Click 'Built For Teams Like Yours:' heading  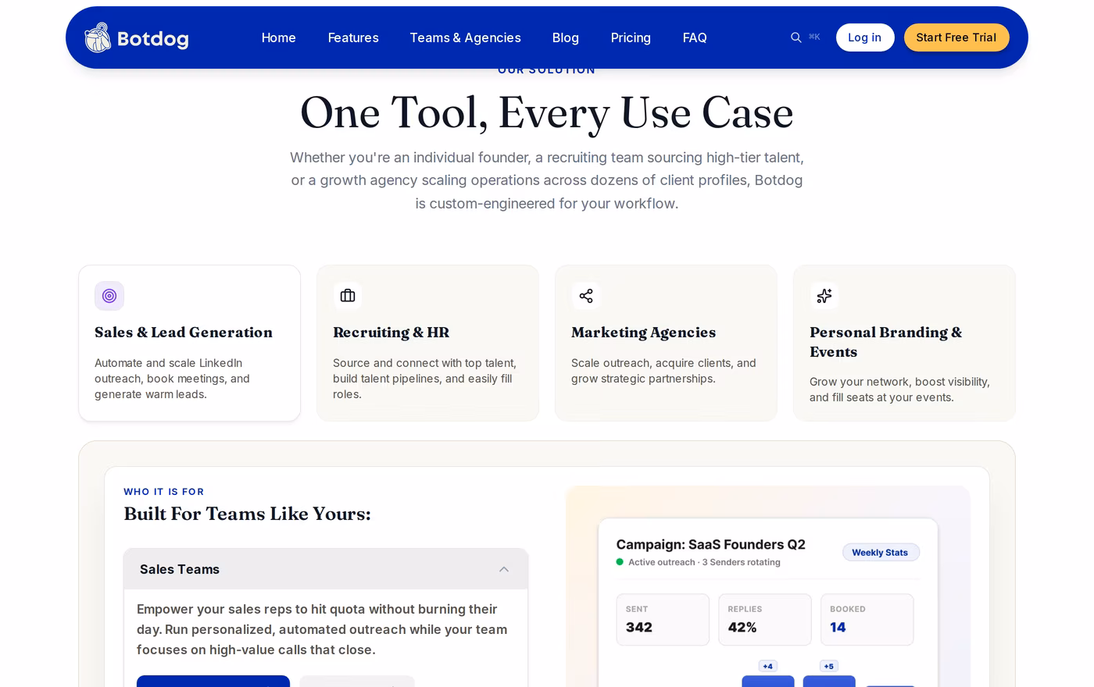[247, 514]
